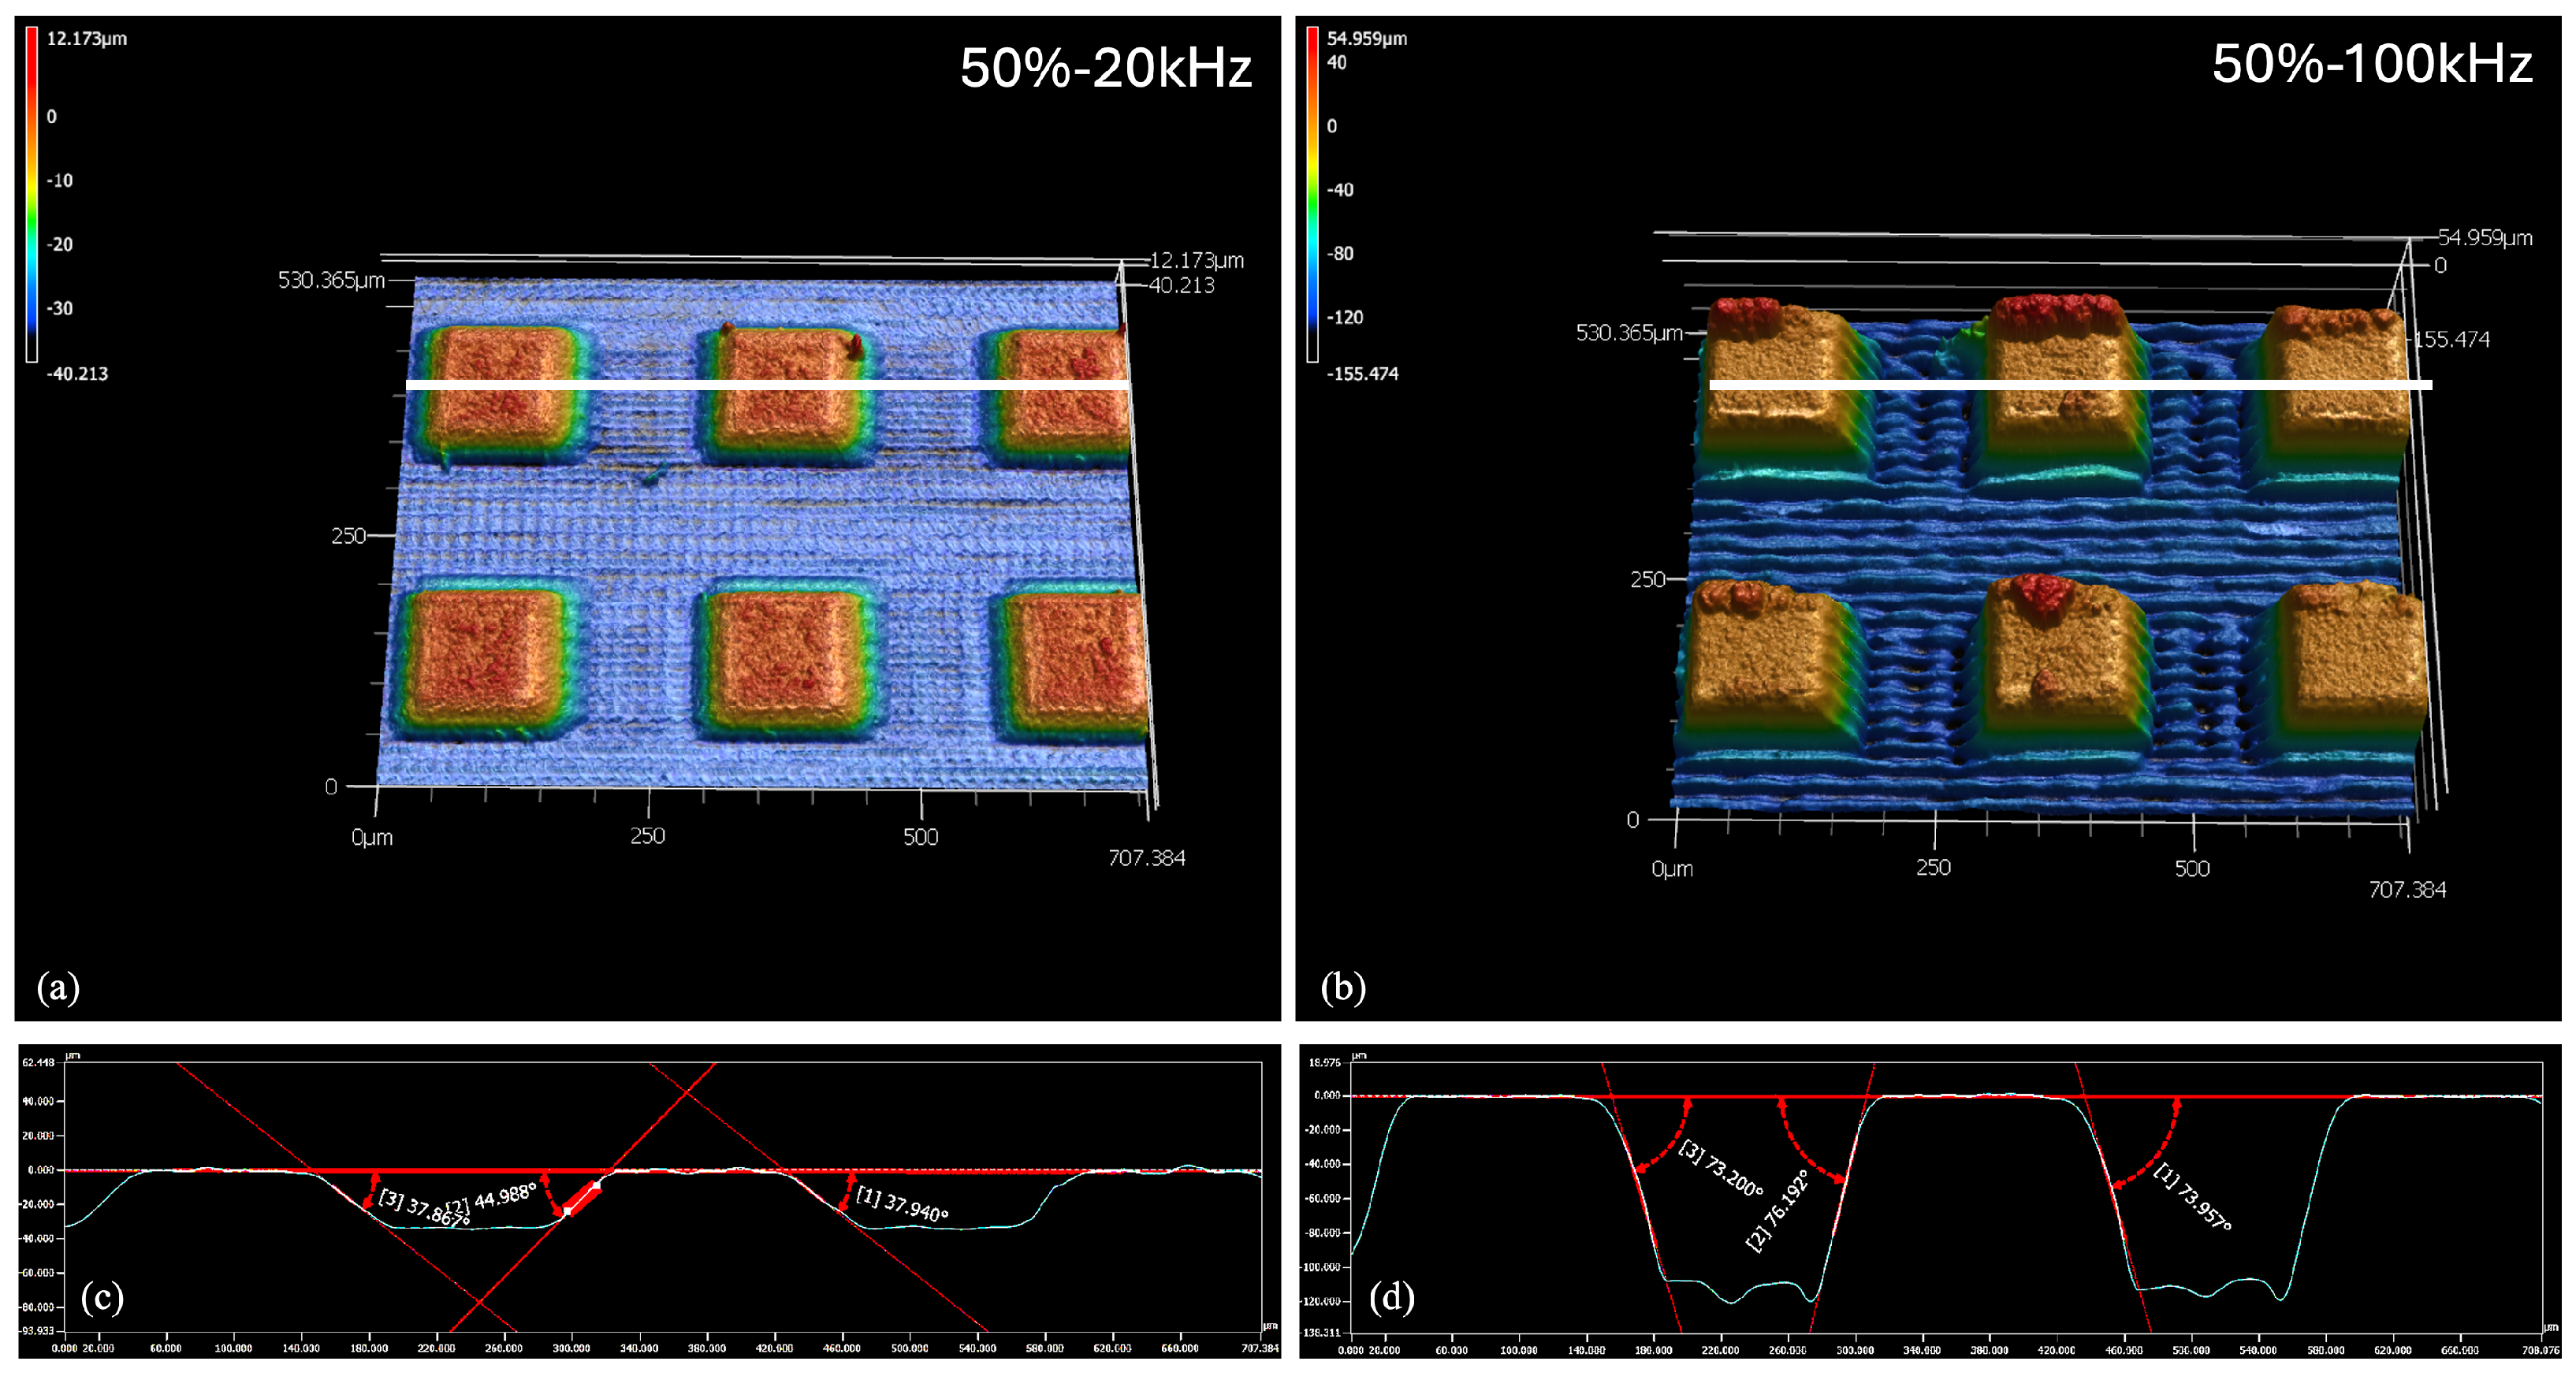2576x1376 pixels.
Task: Click the "500" x-axis label in panel (a)
Action: [x=921, y=837]
